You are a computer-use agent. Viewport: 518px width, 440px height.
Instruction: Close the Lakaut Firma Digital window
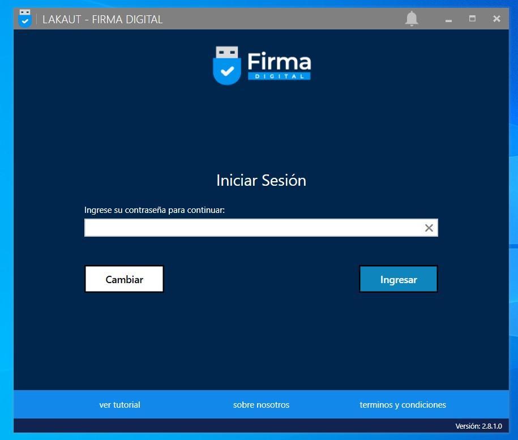pos(496,19)
